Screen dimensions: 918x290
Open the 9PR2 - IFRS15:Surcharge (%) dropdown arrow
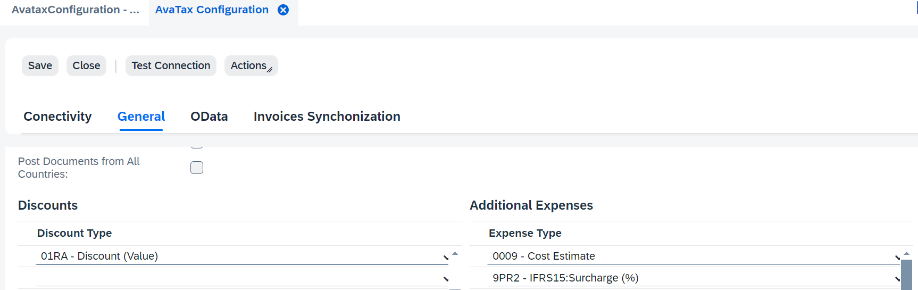(x=897, y=279)
